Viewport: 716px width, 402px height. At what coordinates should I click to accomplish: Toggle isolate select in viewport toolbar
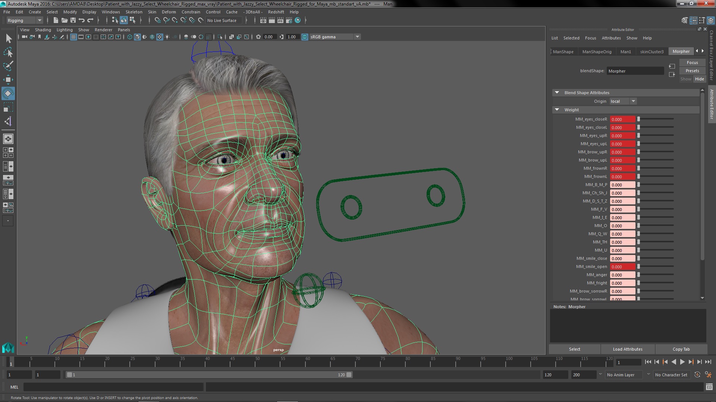point(220,37)
